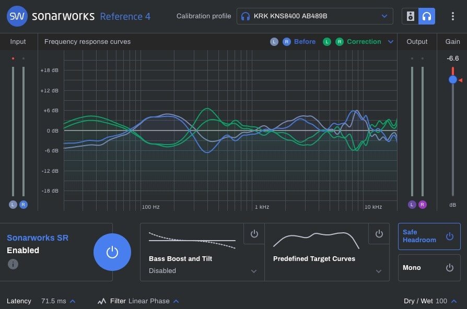The image size is (467, 309).
Task: Click the Safe Headroom label
Action: click(x=419, y=236)
